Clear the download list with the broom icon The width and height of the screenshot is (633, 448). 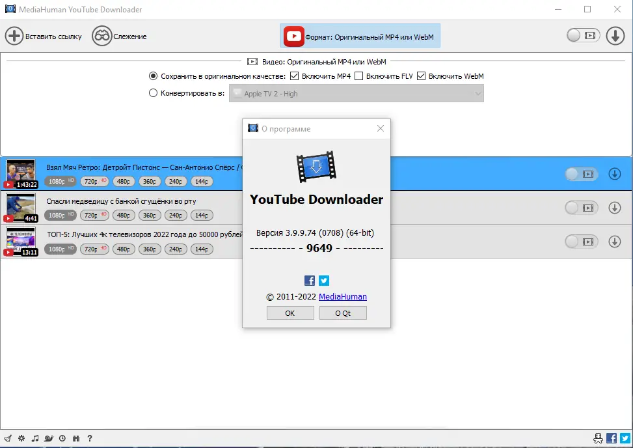[x=8, y=438]
